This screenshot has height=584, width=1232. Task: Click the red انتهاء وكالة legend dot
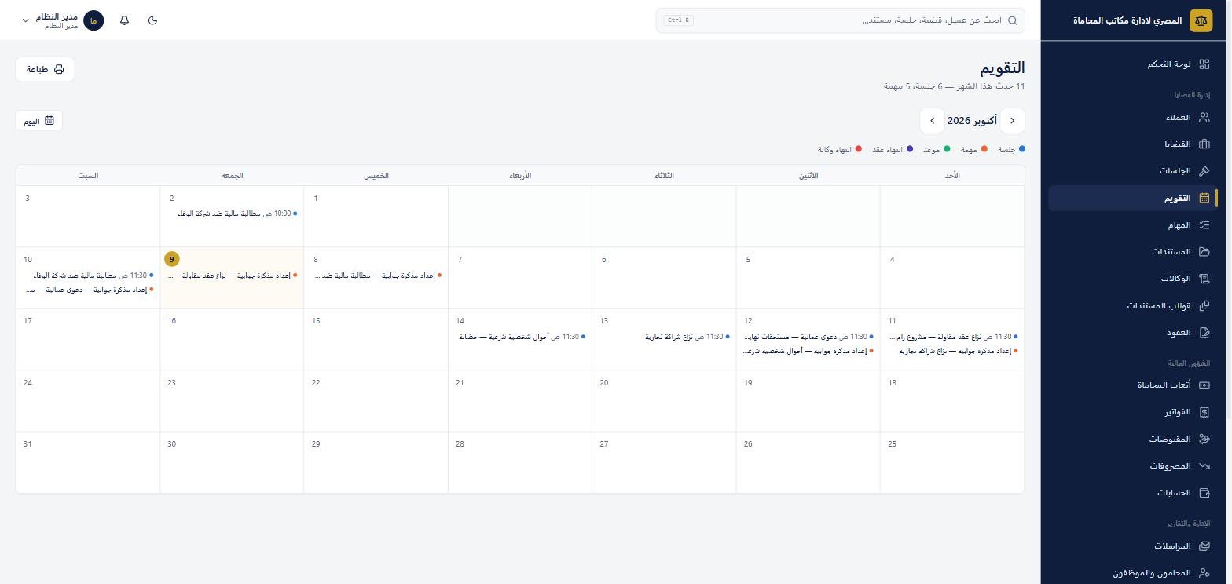pos(859,149)
